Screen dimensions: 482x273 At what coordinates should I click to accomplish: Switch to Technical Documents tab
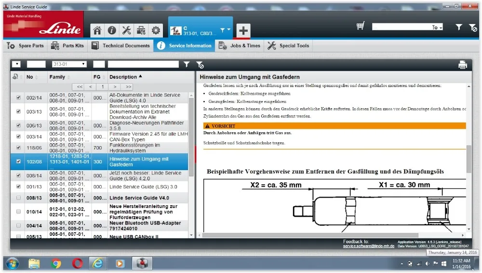point(120,46)
